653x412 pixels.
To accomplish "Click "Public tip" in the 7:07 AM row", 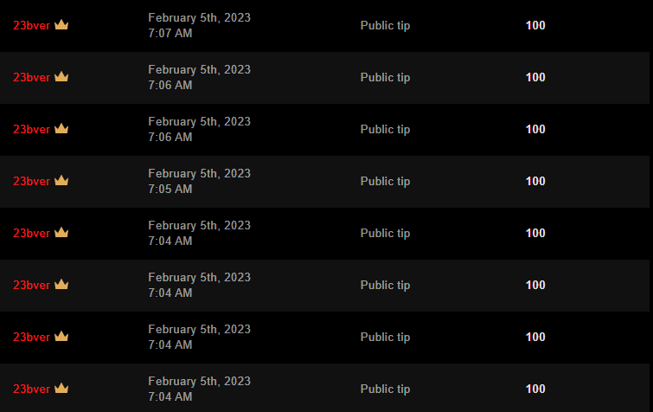I will click(x=385, y=26).
